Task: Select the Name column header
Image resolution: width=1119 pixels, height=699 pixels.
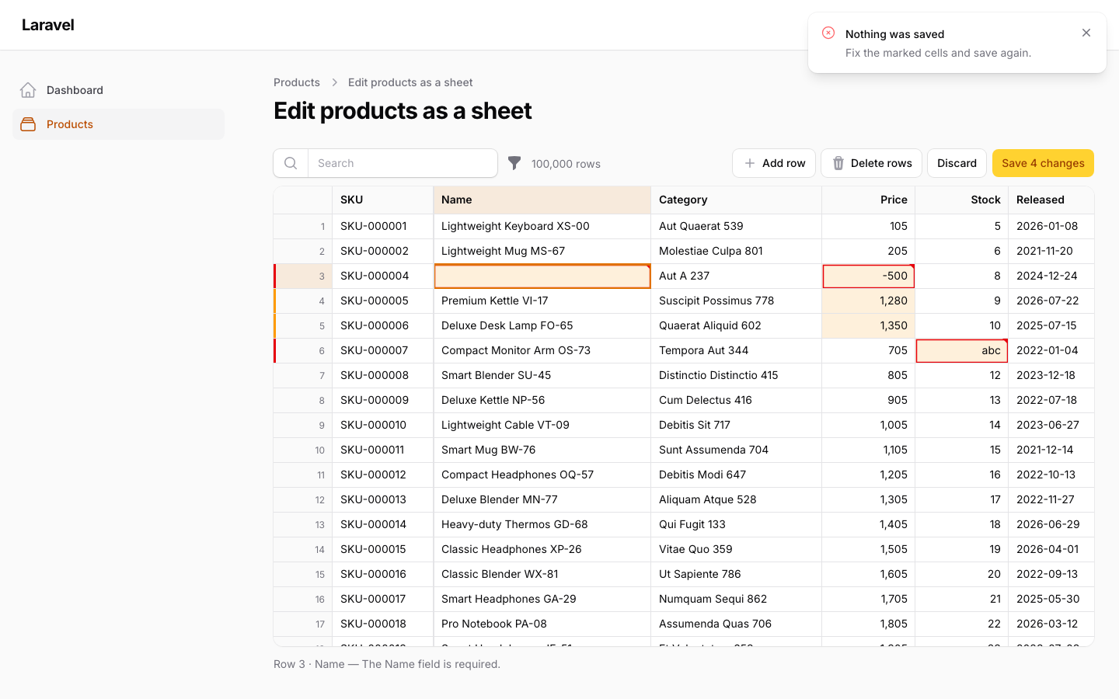Action: pyautogui.click(x=542, y=200)
